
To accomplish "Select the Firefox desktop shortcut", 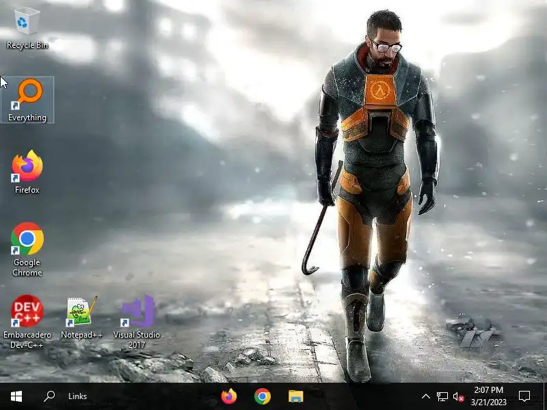I will (x=27, y=172).
